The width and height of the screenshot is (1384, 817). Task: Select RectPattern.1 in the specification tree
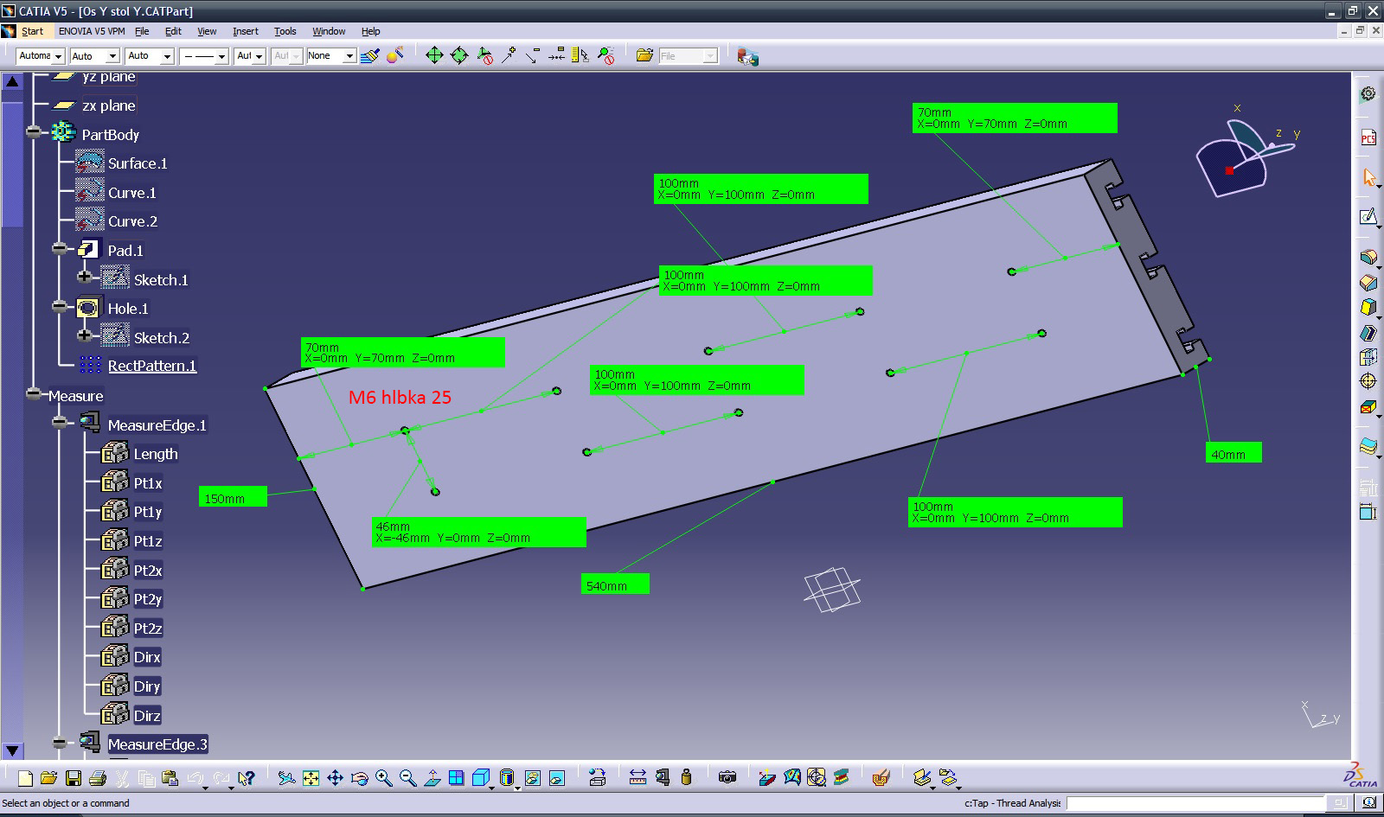click(x=151, y=366)
